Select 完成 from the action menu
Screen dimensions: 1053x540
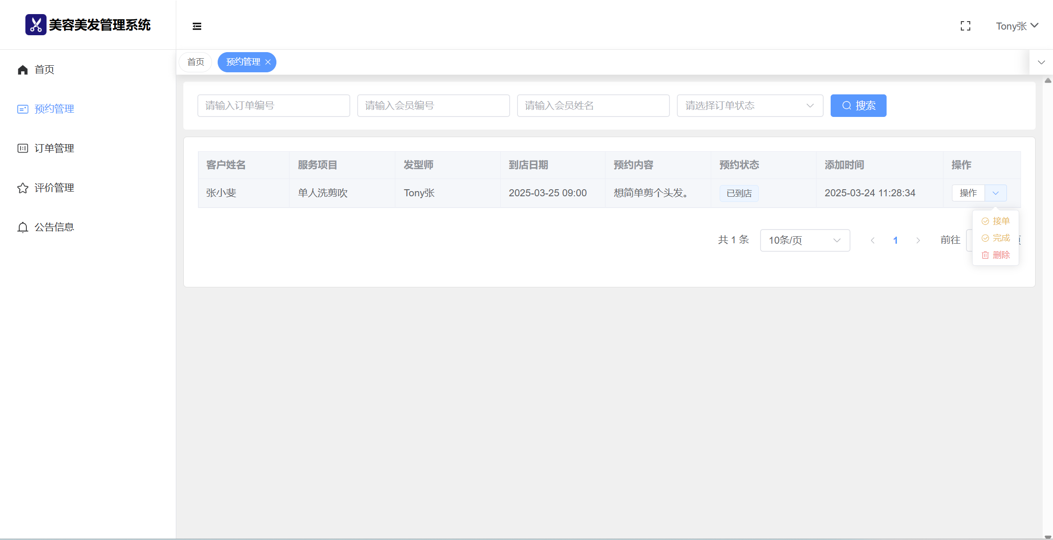[x=996, y=238]
